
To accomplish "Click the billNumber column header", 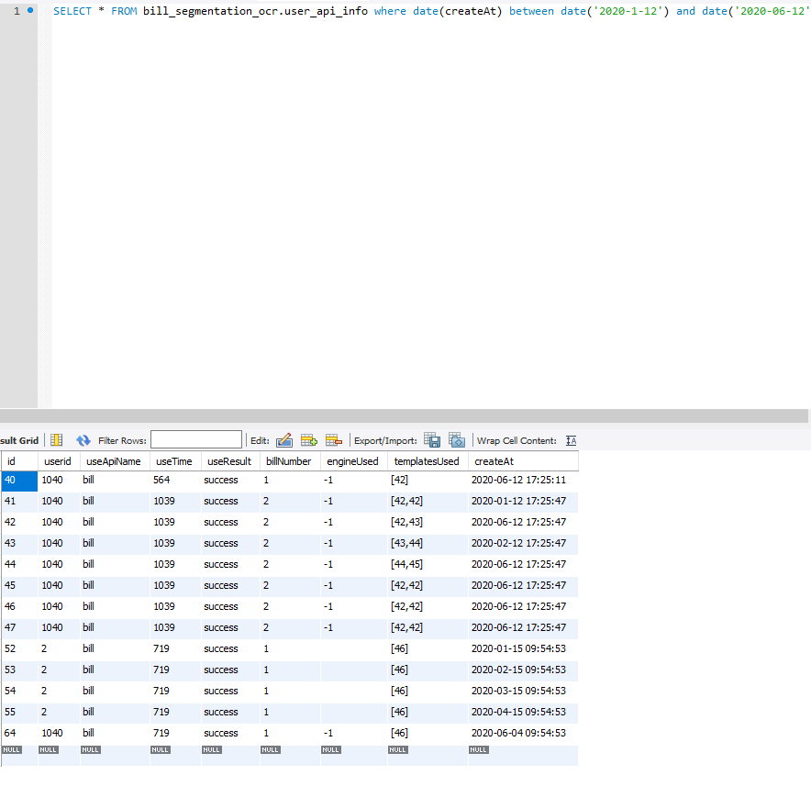I will pos(287,461).
